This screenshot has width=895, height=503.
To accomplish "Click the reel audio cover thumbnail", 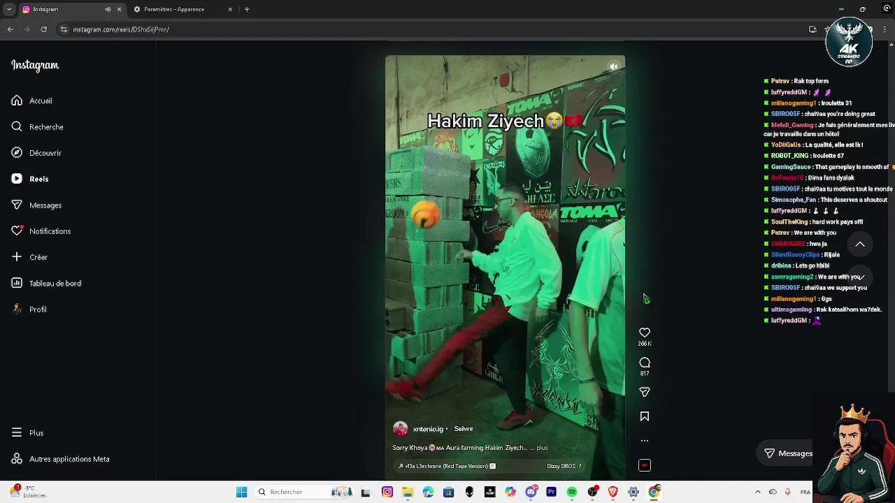I will click(645, 465).
